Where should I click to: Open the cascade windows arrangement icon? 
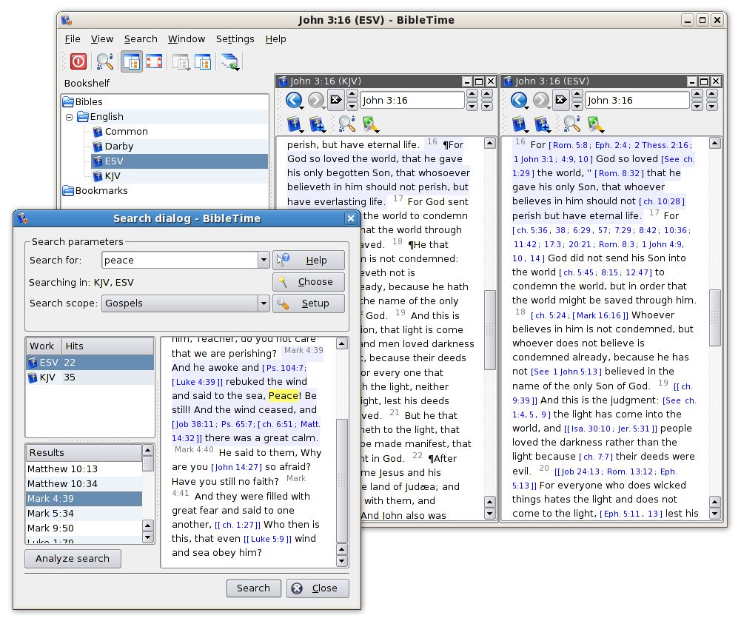pos(230,61)
